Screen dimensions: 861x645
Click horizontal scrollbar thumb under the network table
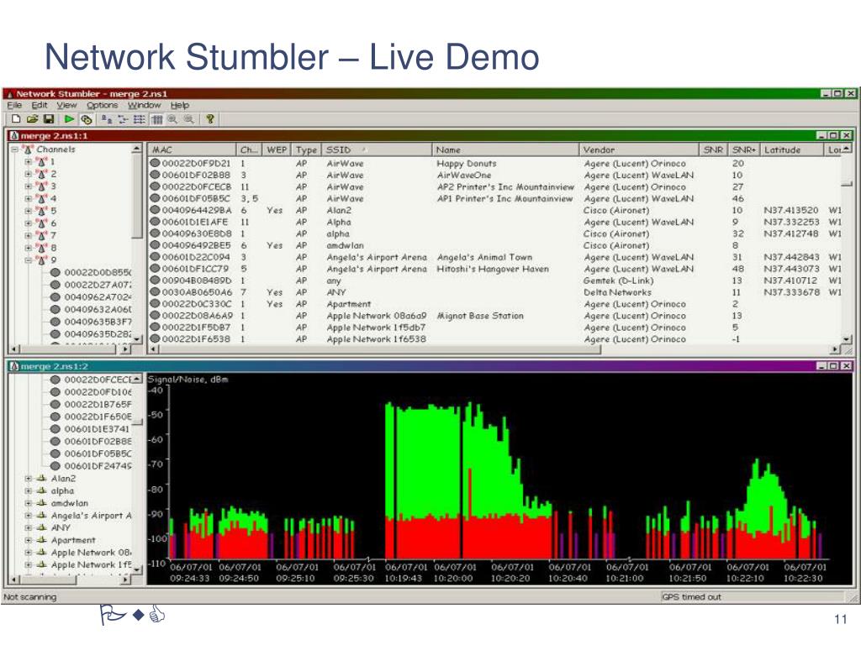coord(380,349)
